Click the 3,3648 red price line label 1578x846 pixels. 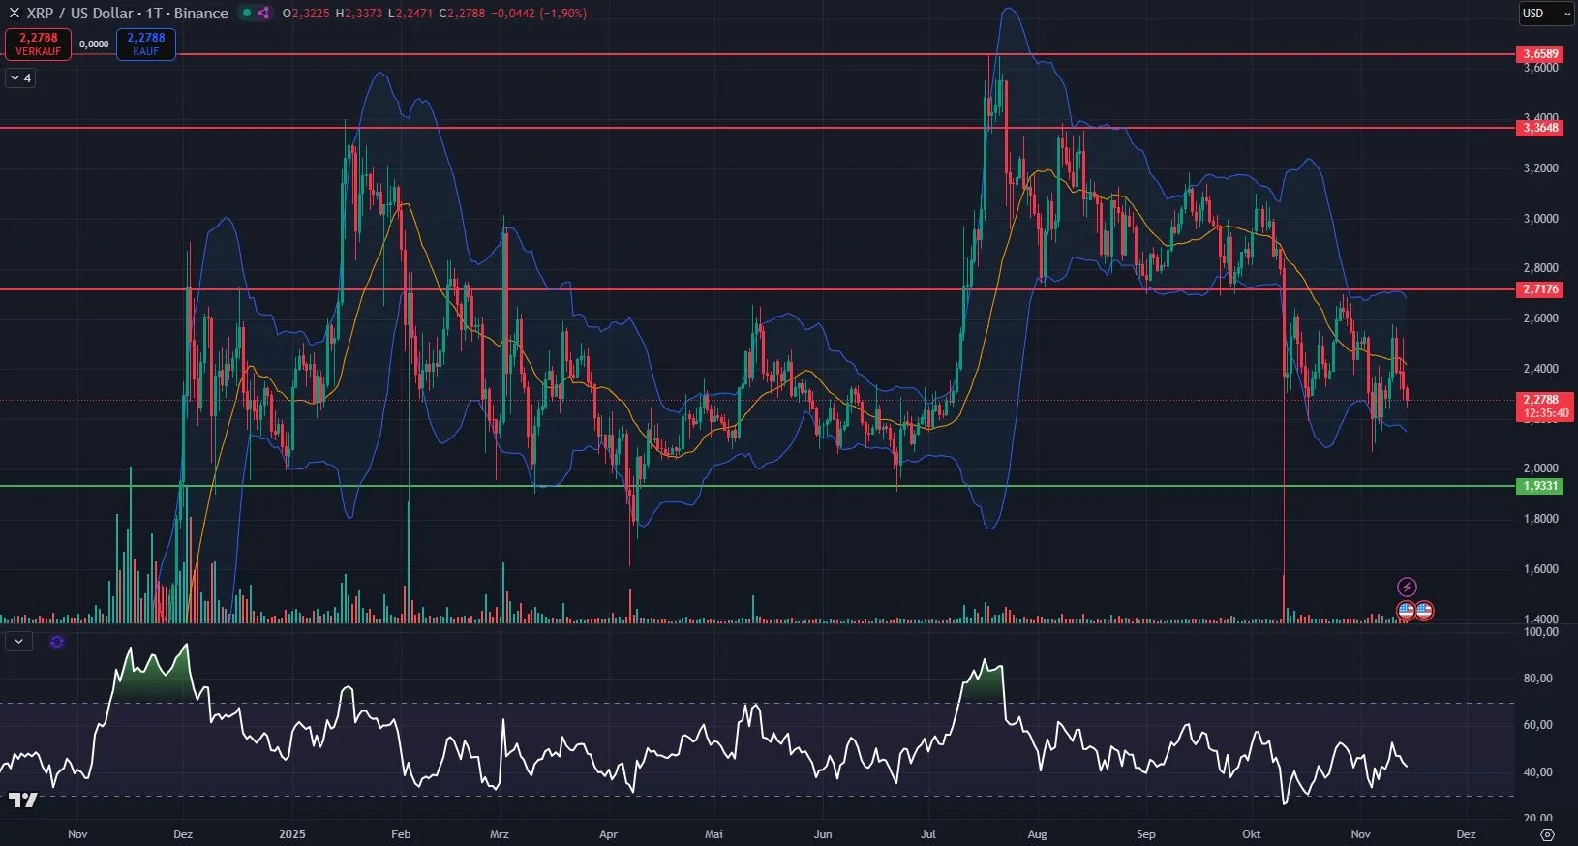coord(1540,128)
